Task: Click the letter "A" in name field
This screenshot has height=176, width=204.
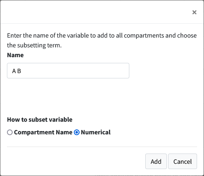Action: pyautogui.click(x=14, y=71)
